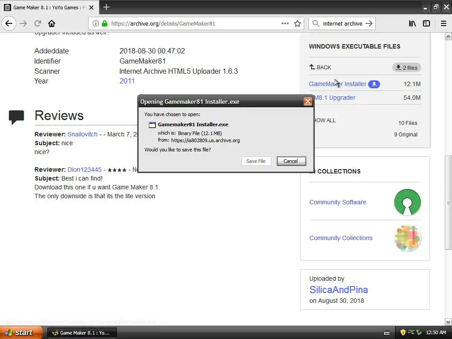
Task: View the green padlock security info
Action: tap(105, 24)
